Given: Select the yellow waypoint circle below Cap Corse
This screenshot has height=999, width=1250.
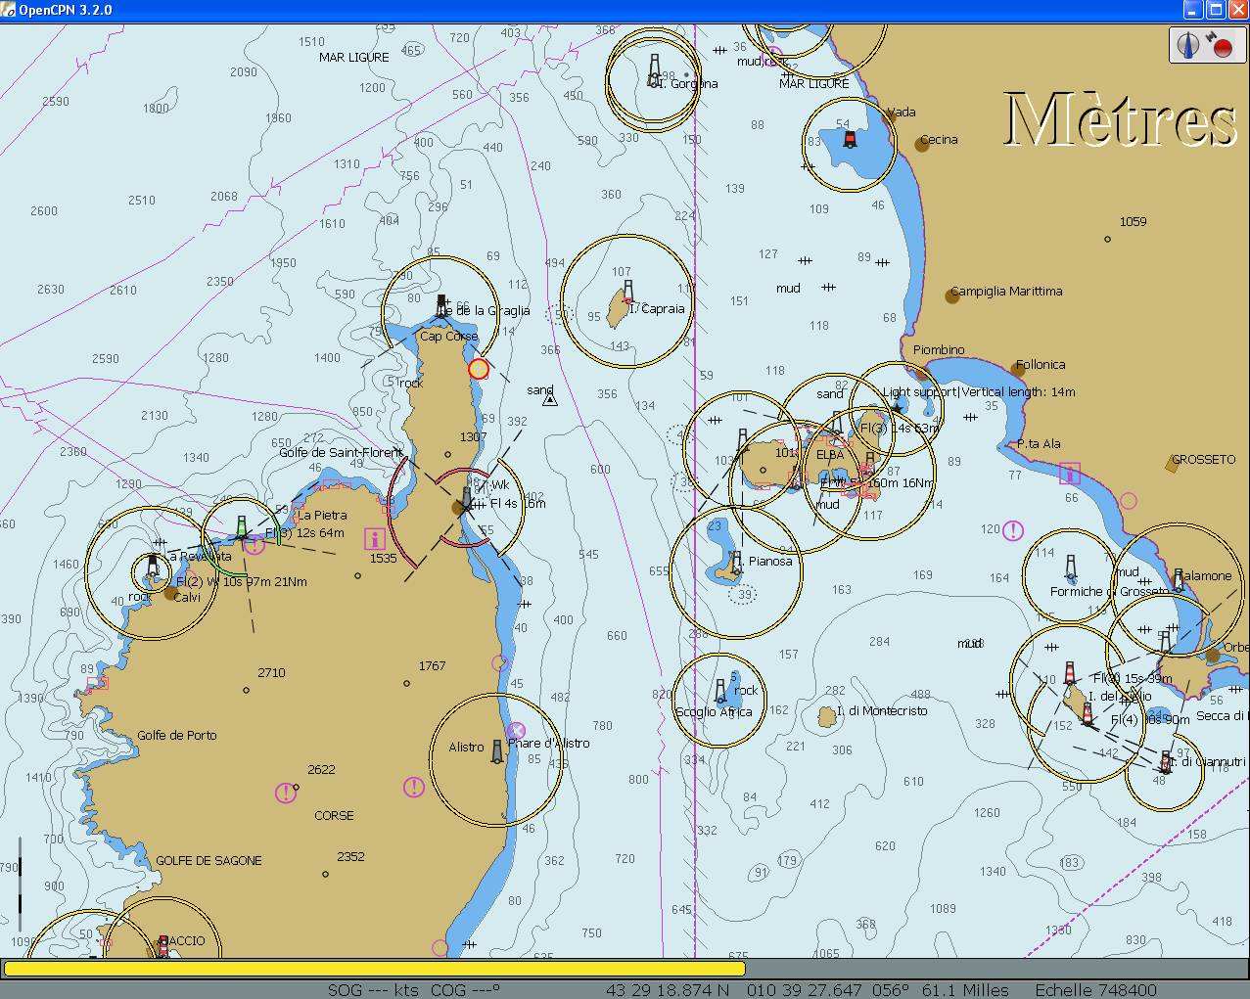Looking at the screenshot, I should point(478,369).
